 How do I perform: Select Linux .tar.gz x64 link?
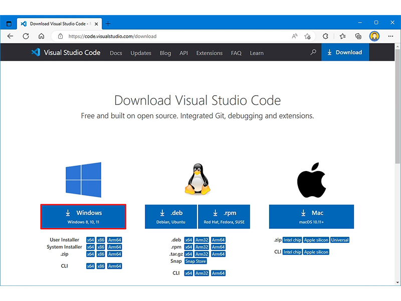pyautogui.click(x=188, y=254)
